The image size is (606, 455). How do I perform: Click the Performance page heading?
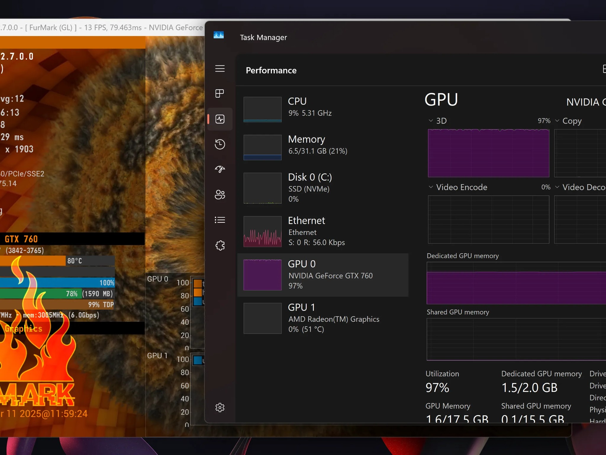click(271, 70)
